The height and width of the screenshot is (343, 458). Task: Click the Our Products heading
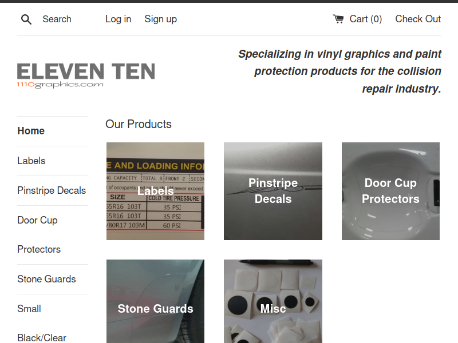139,124
